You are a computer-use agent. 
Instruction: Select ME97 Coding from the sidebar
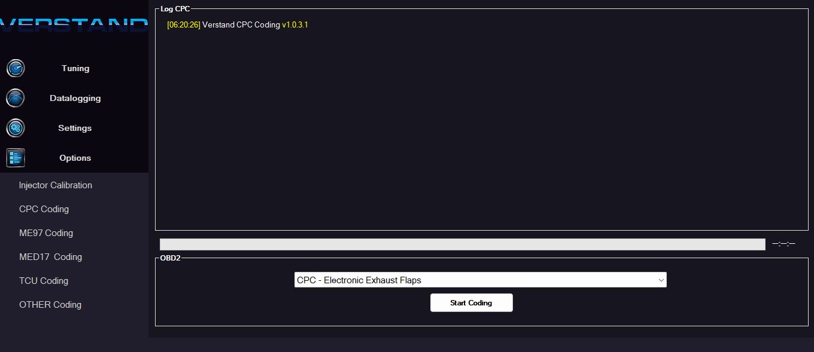tap(45, 233)
